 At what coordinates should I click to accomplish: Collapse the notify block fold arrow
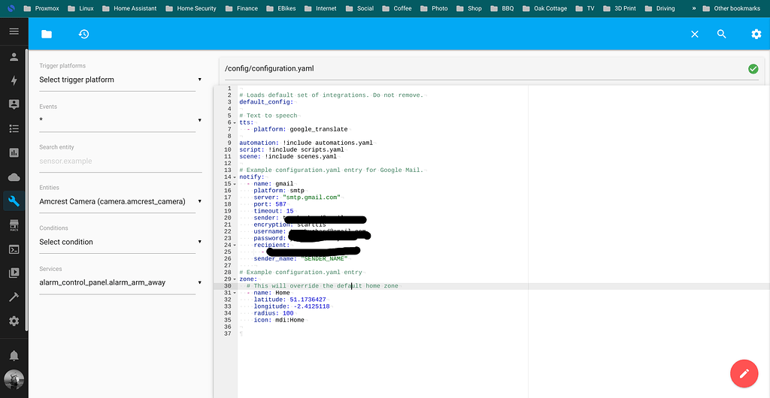tap(235, 177)
